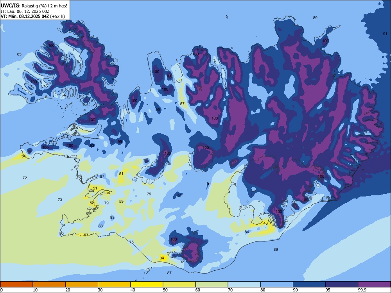Select the navy 95–99.9 legend swatch

[342, 284]
